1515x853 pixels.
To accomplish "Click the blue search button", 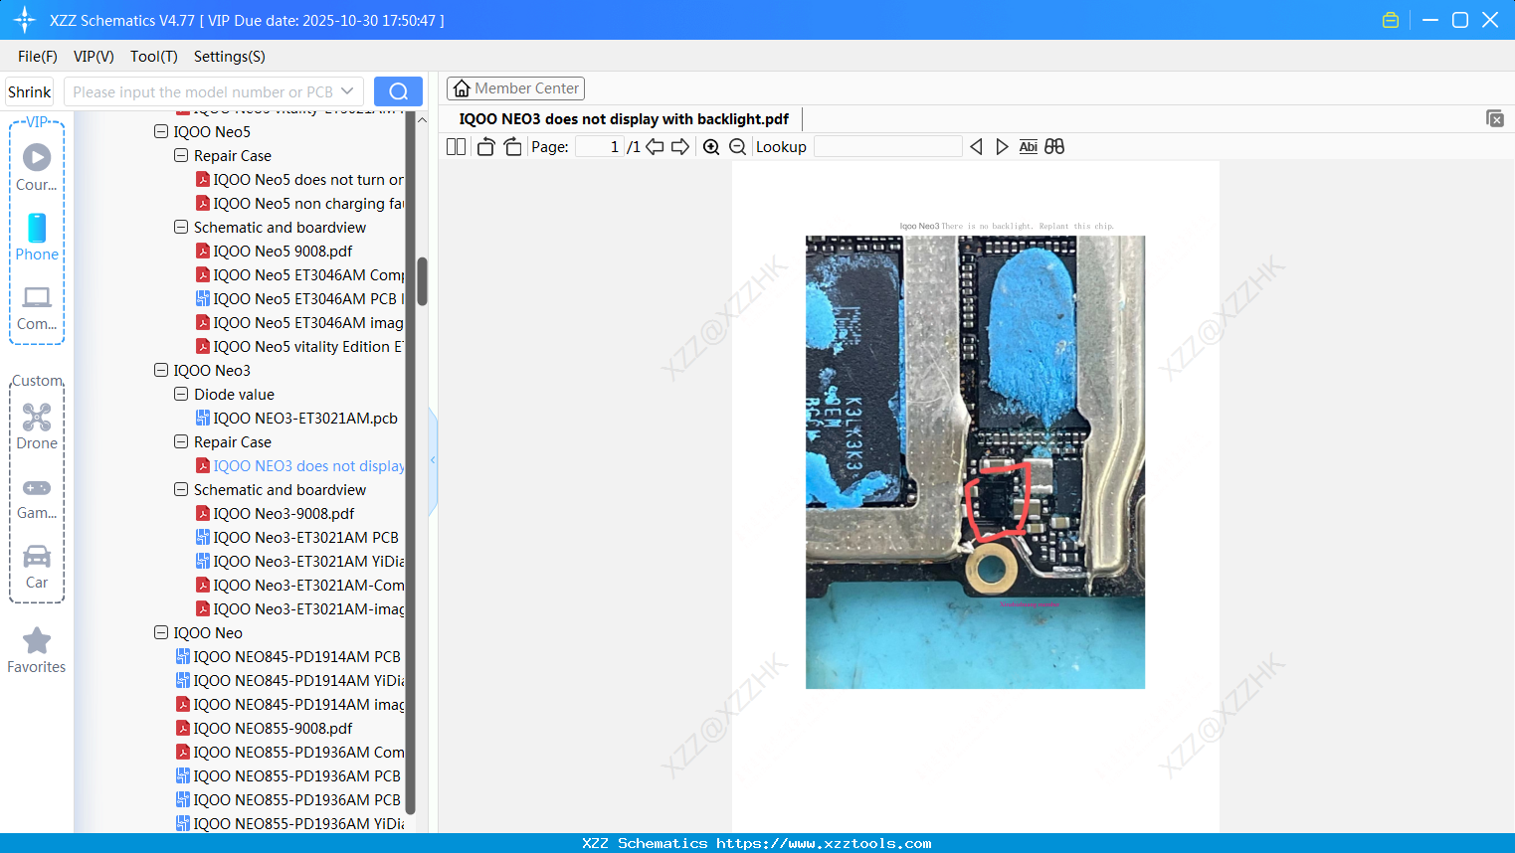I will (398, 91).
